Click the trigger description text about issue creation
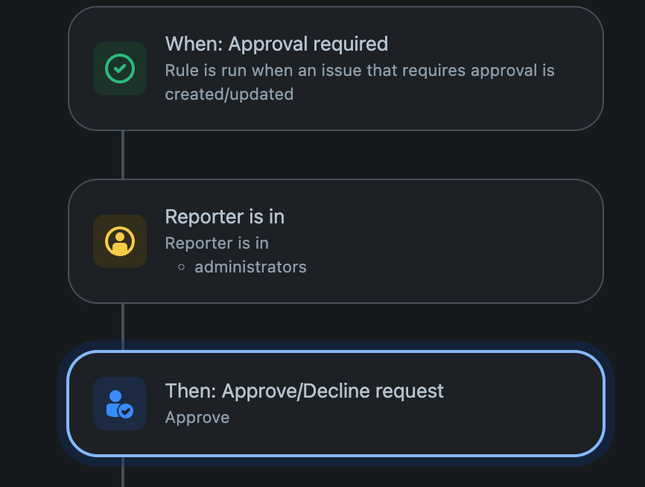Viewport: 645px width, 487px height. pos(360,82)
